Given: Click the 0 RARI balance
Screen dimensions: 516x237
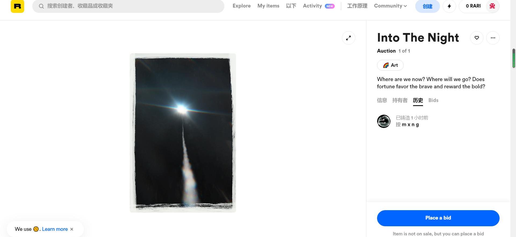Looking at the screenshot, I should coord(473,6).
